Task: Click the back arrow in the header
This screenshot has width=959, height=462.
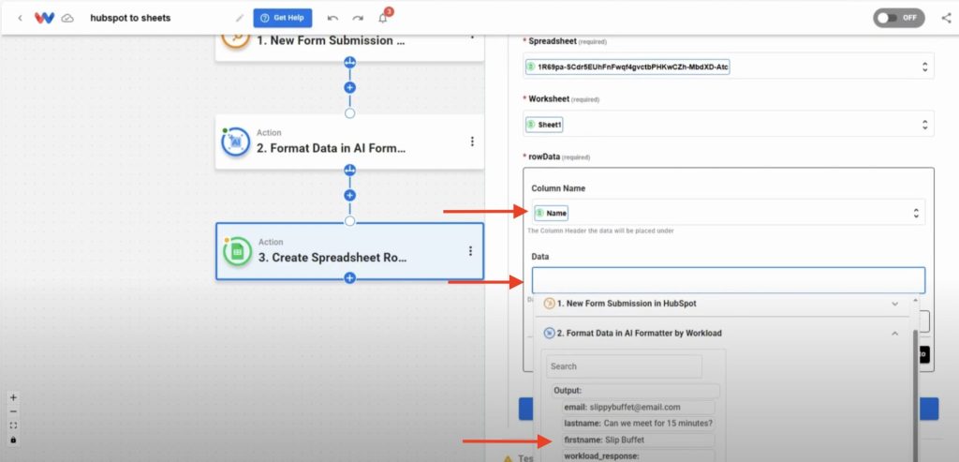Action: click(21, 18)
